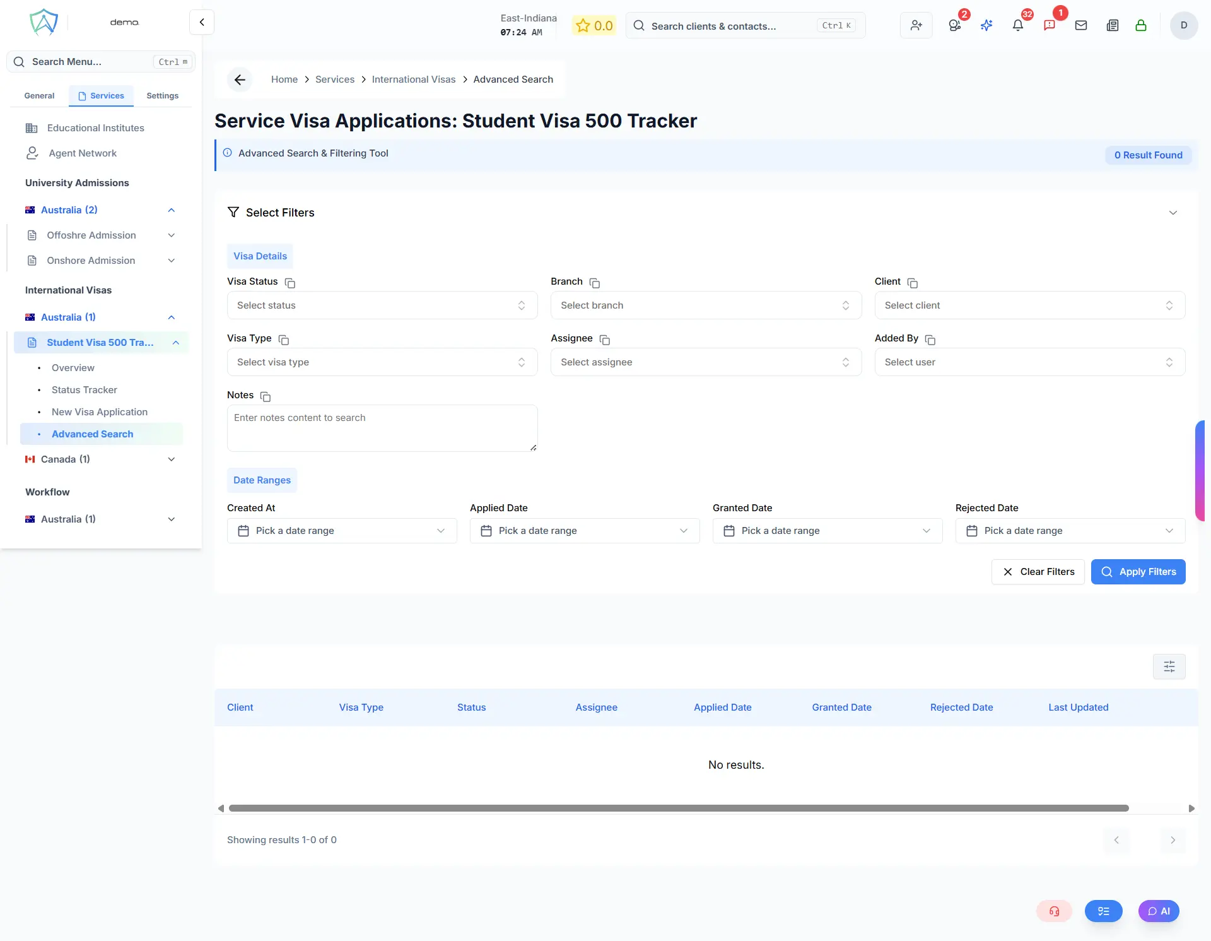Viewport: 1211px width, 941px height.
Task: Navigate to International Visas via breadcrumb
Action: coord(413,80)
